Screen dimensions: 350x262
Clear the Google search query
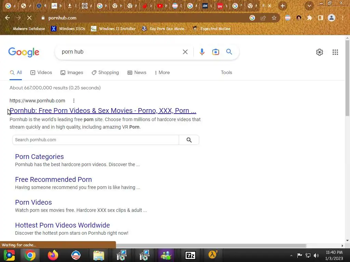[185, 52]
